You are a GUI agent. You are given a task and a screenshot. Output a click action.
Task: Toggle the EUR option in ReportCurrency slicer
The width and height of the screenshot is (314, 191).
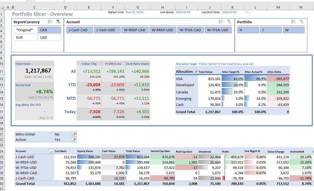pyautogui.click(x=25, y=38)
